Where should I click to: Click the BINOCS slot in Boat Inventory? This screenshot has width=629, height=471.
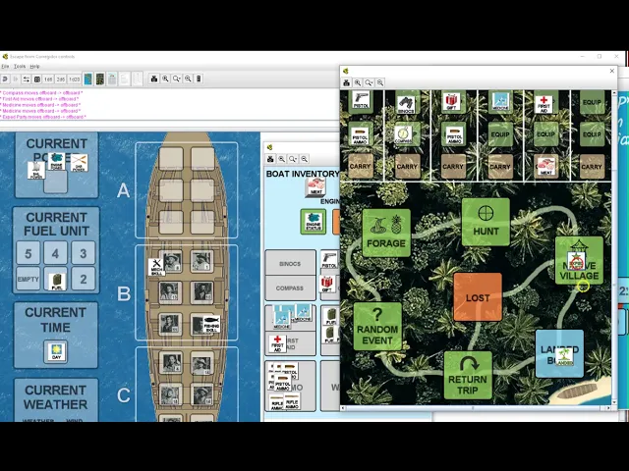click(x=291, y=264)
